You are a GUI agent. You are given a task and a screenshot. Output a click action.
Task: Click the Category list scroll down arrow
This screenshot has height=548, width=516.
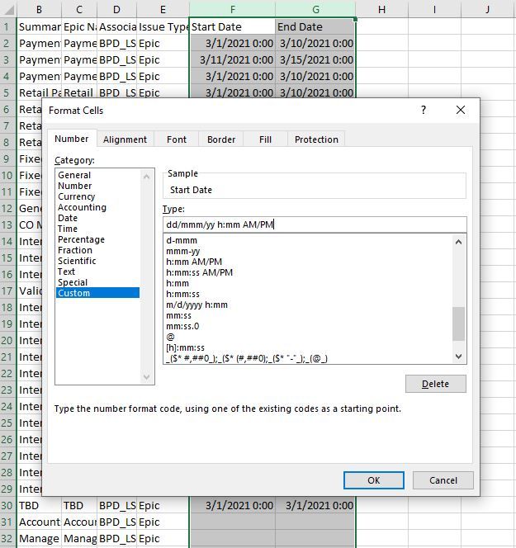[146, 376]
